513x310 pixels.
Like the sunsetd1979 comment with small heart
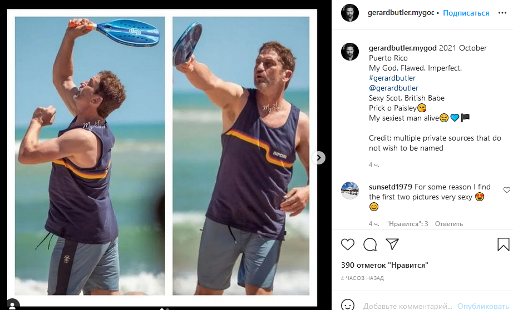506,190
